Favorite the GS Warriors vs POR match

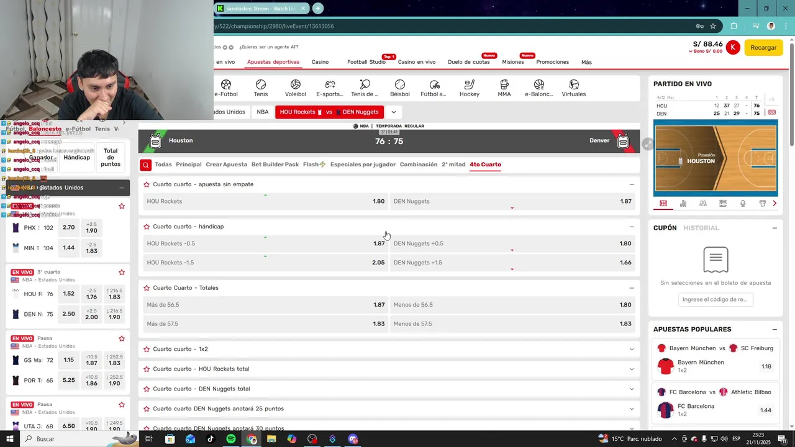point(122,338)
